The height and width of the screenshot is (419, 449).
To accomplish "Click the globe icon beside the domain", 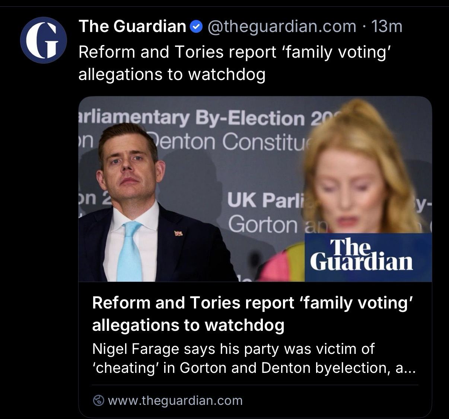I will 98,400.
